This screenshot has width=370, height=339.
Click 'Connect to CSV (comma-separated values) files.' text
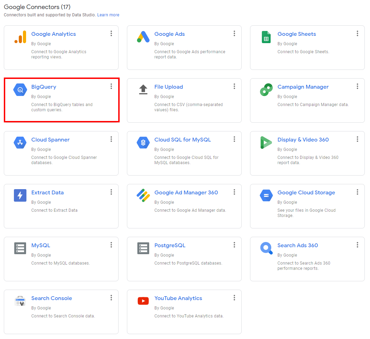click(x=188, y=107)
